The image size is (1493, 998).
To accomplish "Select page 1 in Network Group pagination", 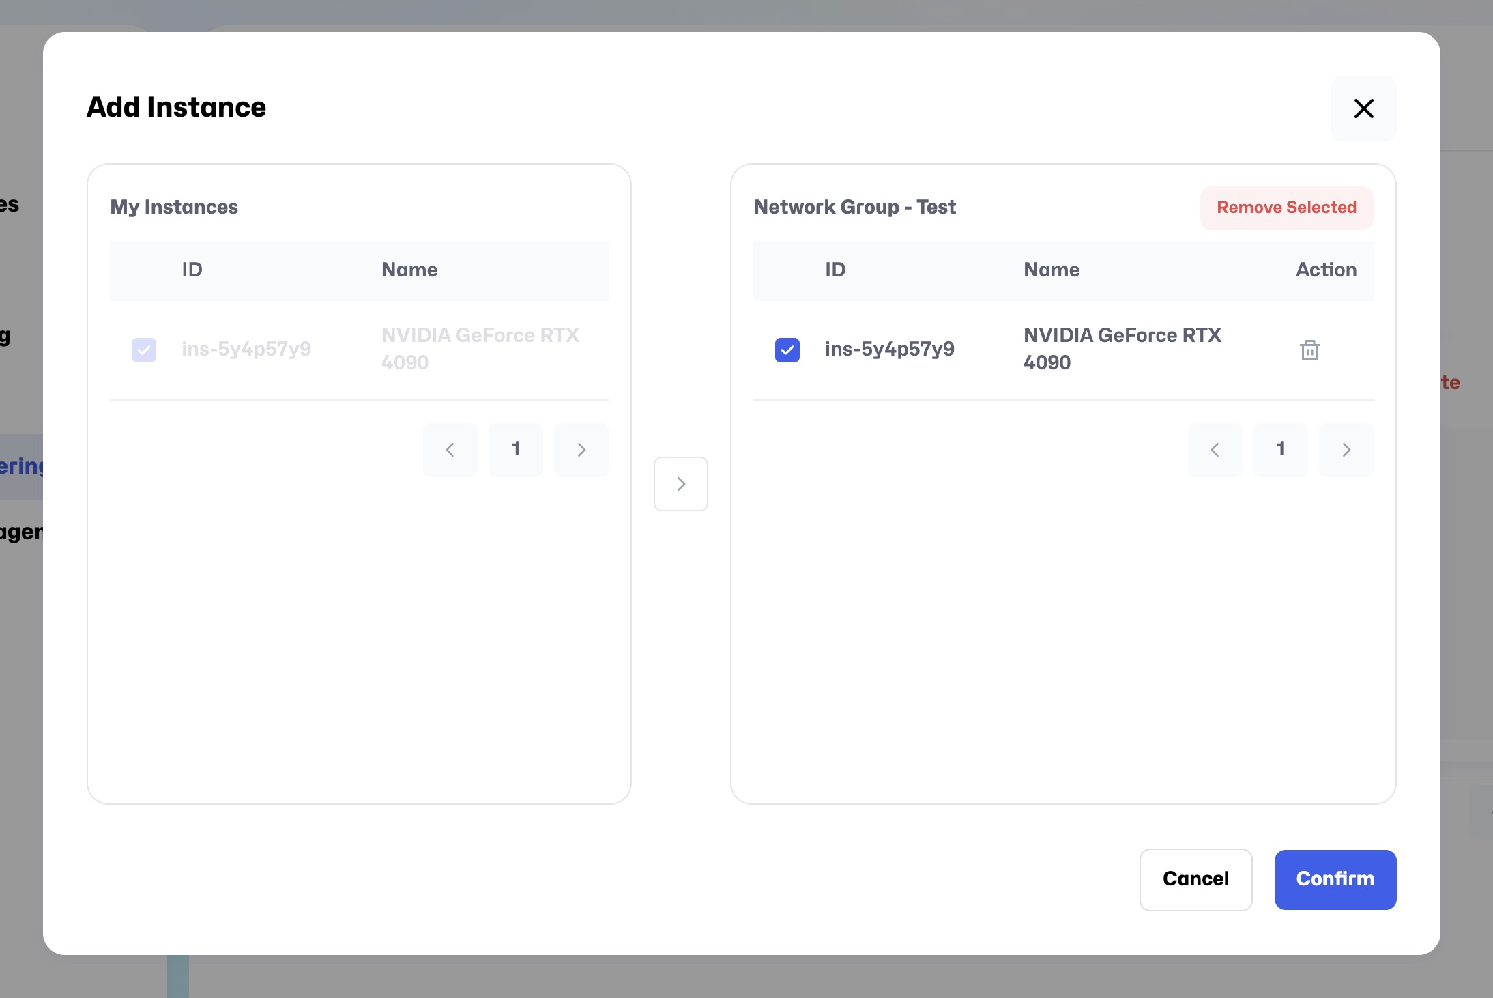I will tap(1281, 449).
